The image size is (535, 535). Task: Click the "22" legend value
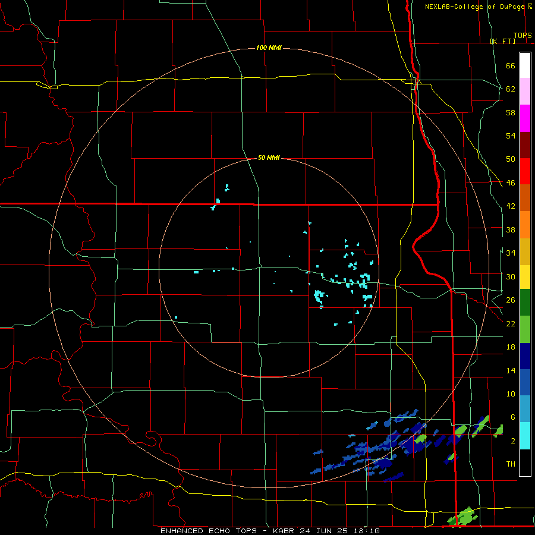511,323
